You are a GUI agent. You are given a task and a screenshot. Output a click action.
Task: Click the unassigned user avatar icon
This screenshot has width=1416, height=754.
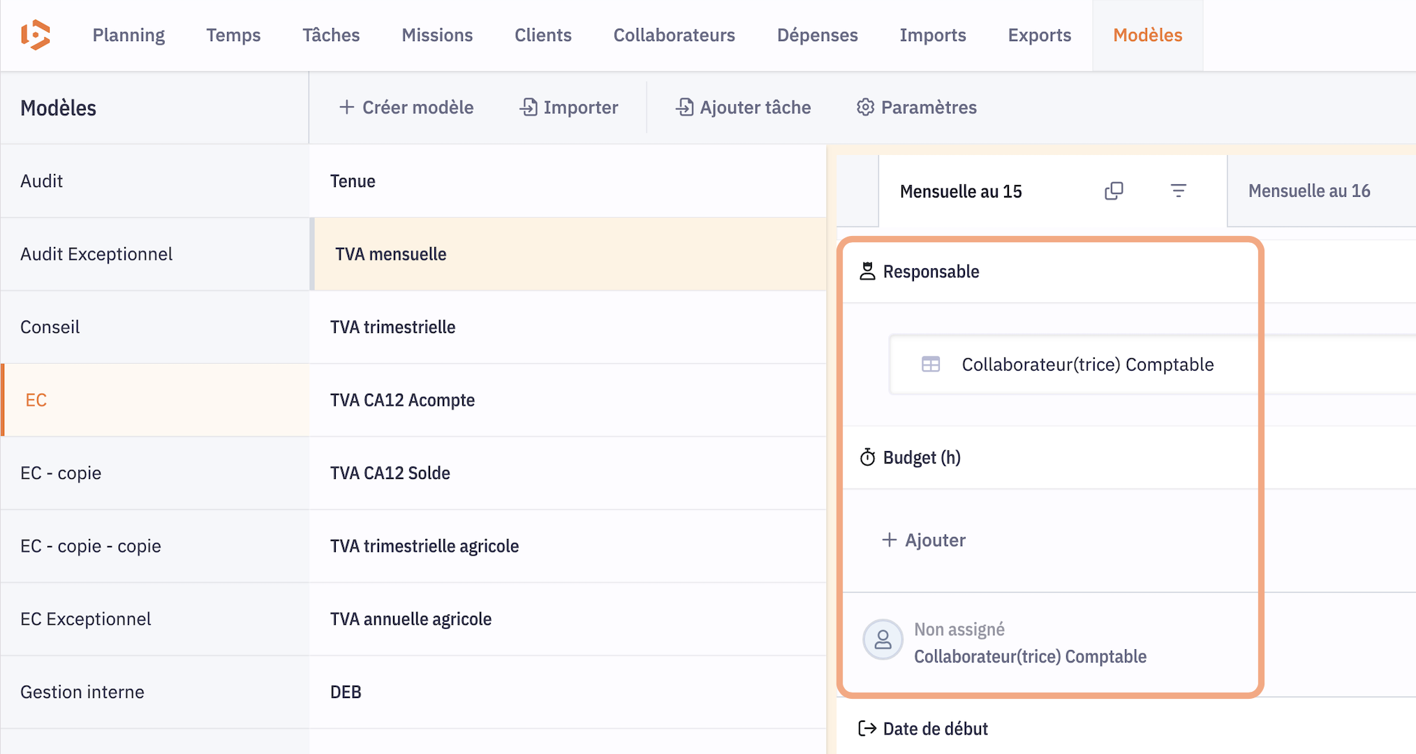(x=883, y=640)
